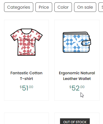This screenshot has height=124, width=103.
Task: Click the cut-off filter button after On sale
Action: pos(101,7)
